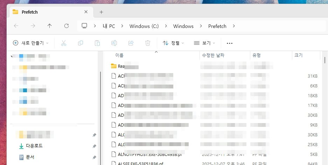Expand chevron after Windows breadcrumb

pos(201,26)
